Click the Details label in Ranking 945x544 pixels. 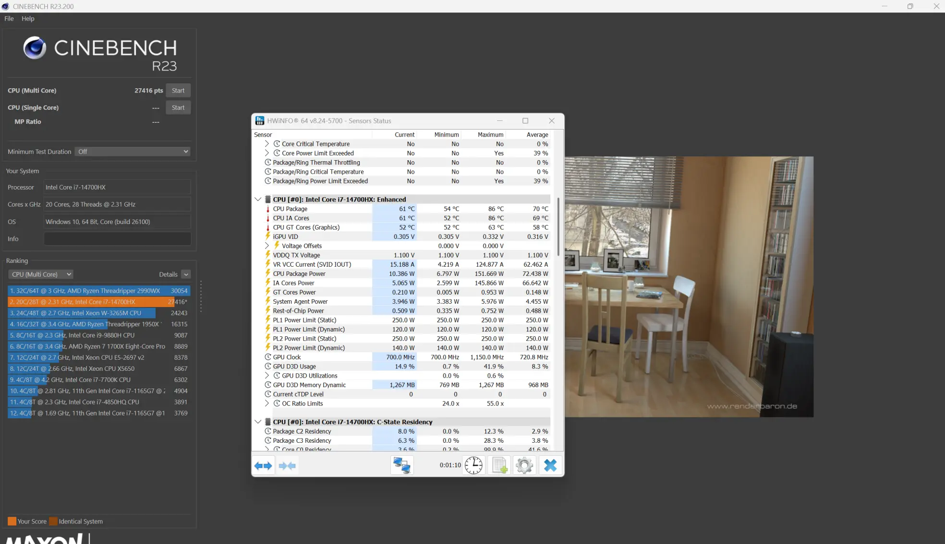168,274
